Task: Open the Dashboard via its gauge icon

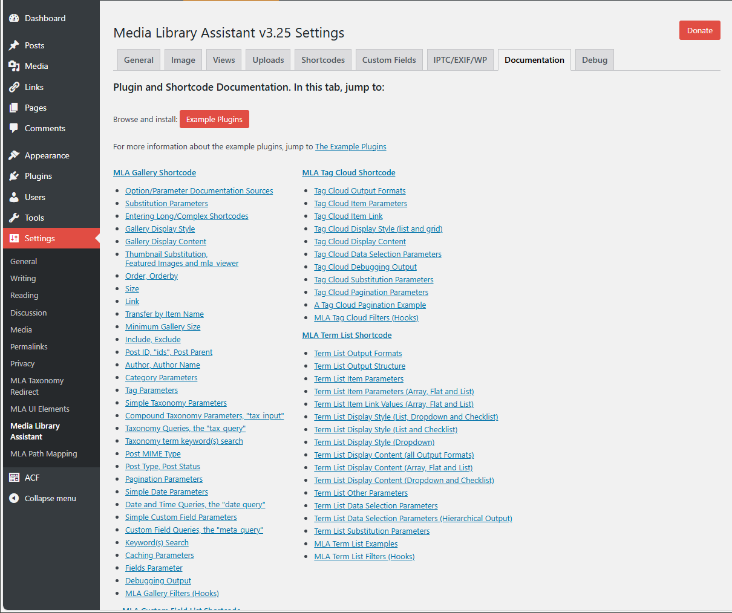Action: point(13,18)
